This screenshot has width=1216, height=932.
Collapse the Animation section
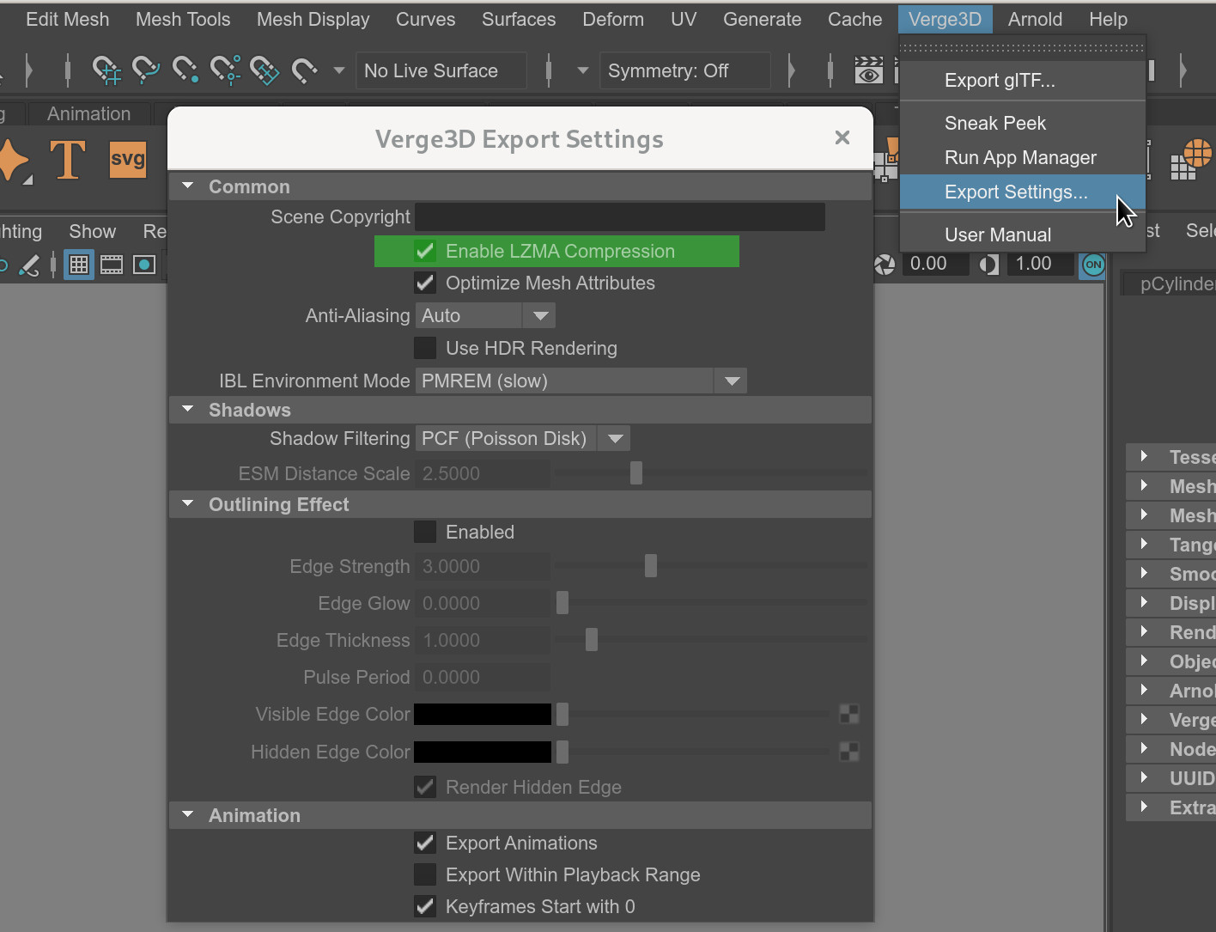click(x=188, y=814)
